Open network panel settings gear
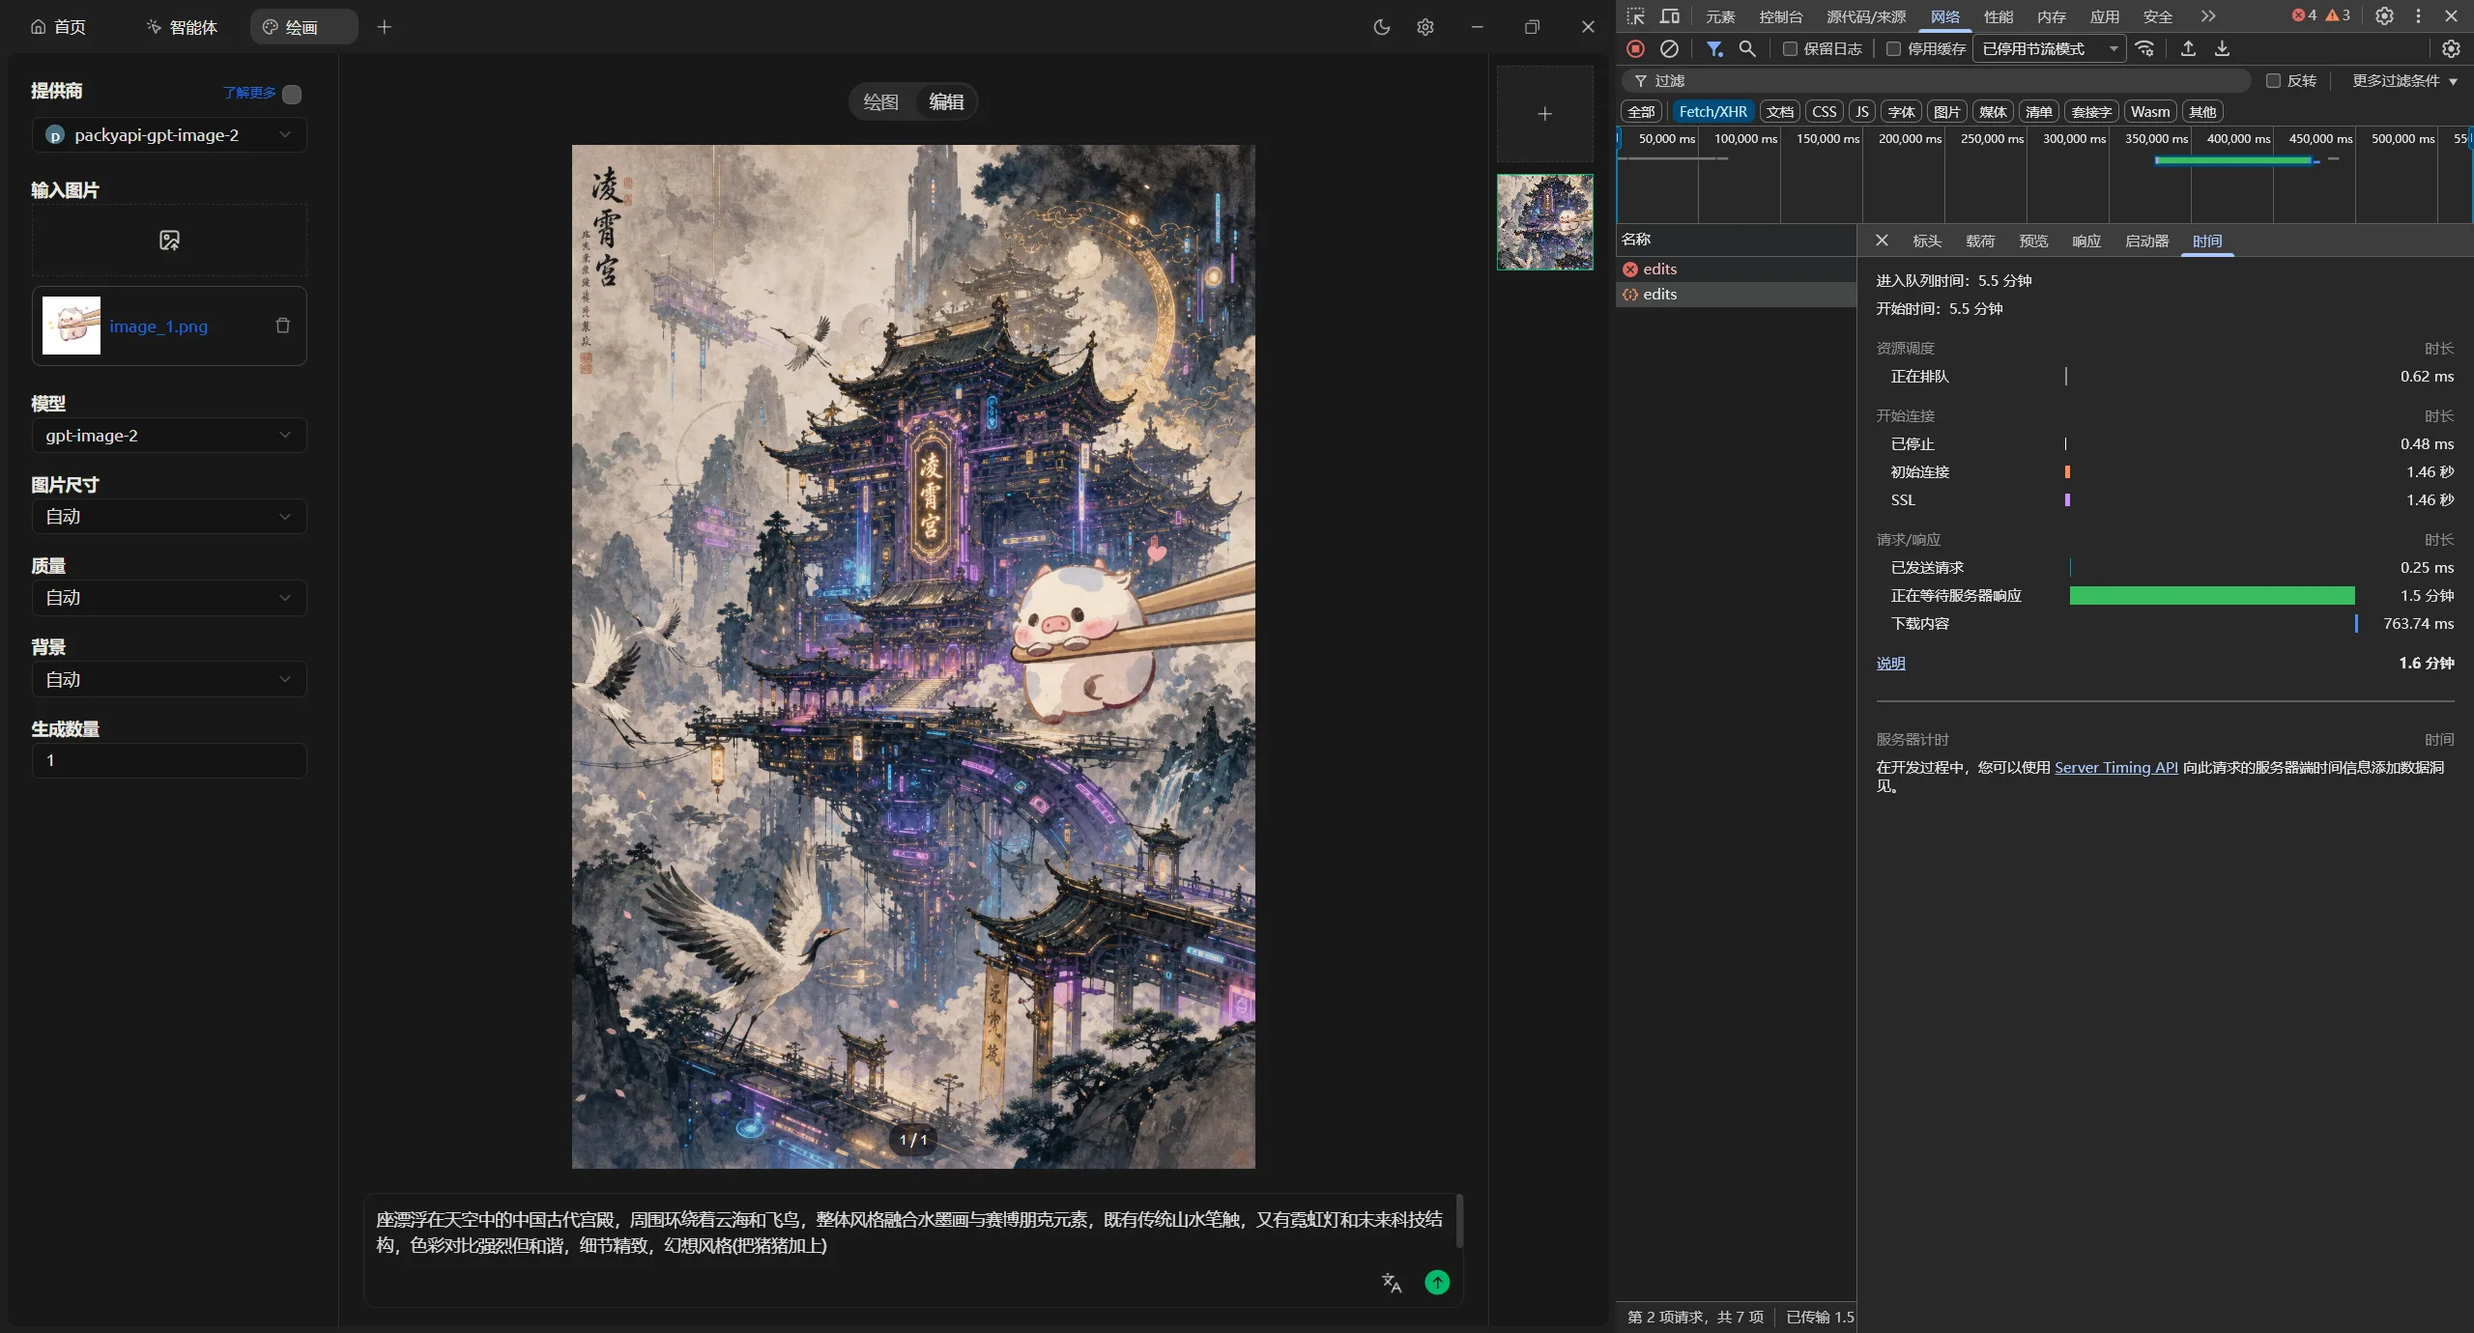The image size is (2474, 1333). [2451, 48]
